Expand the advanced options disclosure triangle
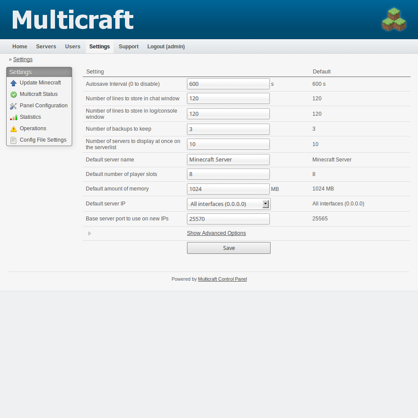This screenshot has width=418, height=418. point(90,234)
